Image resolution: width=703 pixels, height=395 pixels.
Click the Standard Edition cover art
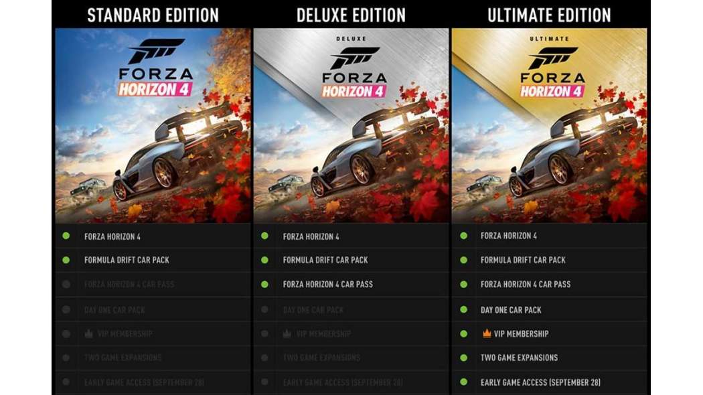click(x=153, y=126)
